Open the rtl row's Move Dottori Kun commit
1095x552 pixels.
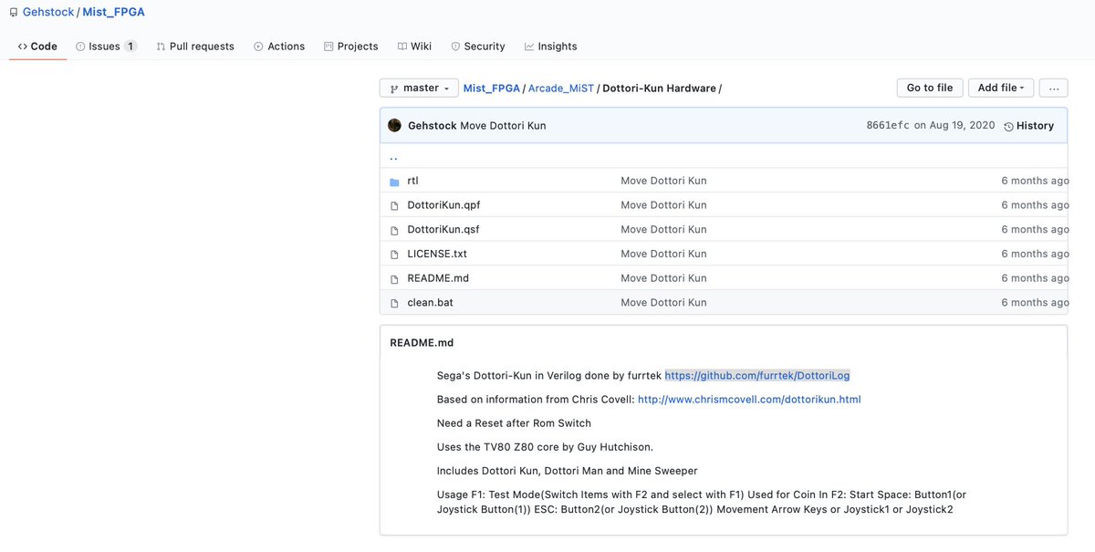tap(663, 181)
